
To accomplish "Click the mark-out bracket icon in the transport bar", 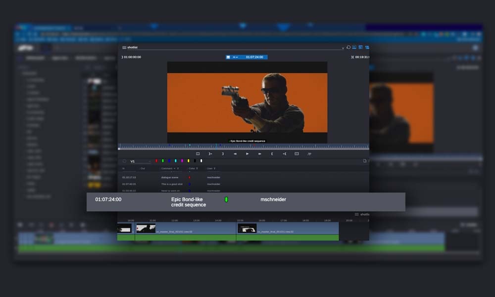I will tap(223, 154).
